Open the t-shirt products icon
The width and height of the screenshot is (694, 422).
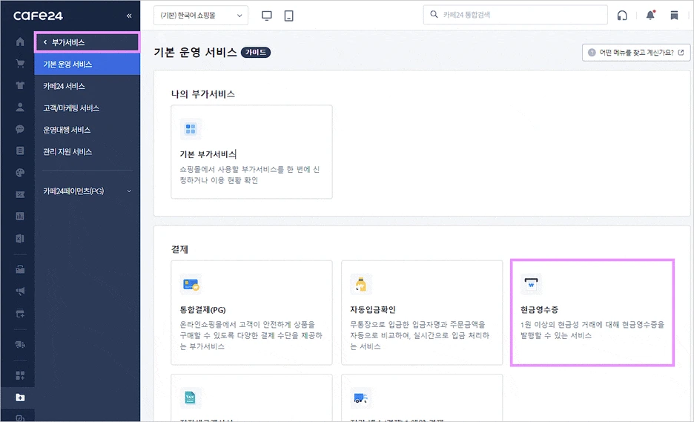(x=20, y=85)
